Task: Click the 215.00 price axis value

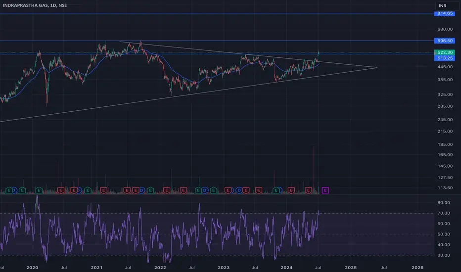Action: 445,131
